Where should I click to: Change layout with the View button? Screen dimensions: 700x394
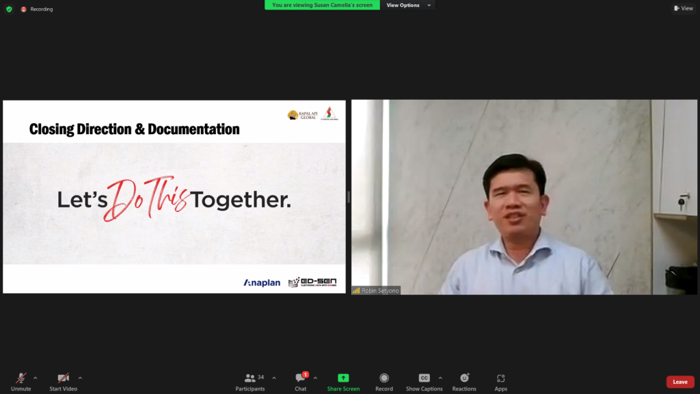(x=683, y=8)
